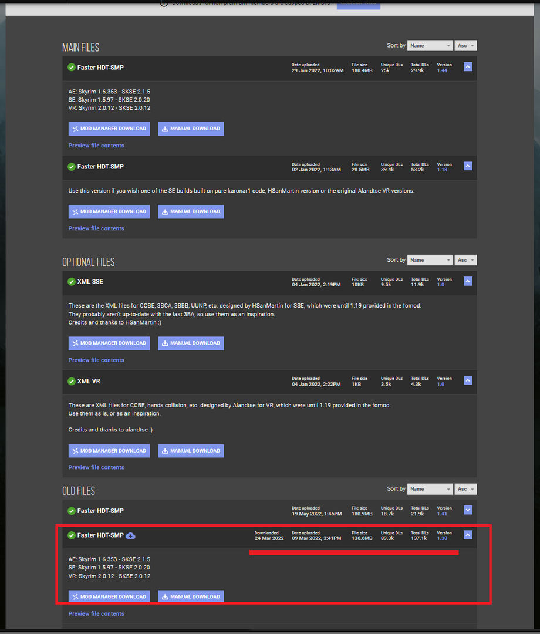
Task: Click Faster HDT-SMP title of 02 Jan 2022 file
Action: click(100, 167)
